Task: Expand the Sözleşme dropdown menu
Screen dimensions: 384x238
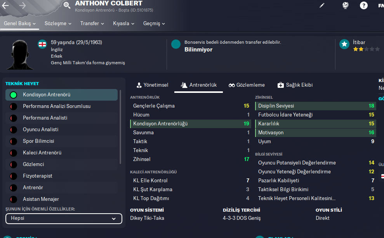Action: [x=58, y=24]
